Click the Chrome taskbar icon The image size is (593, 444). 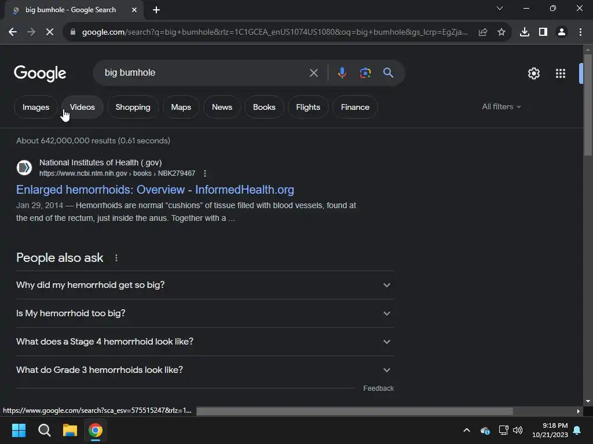pos(96,430)
